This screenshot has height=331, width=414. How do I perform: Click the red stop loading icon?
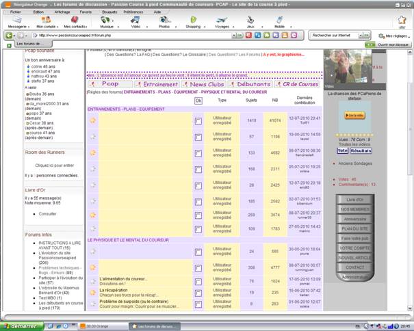click(248, 35)
